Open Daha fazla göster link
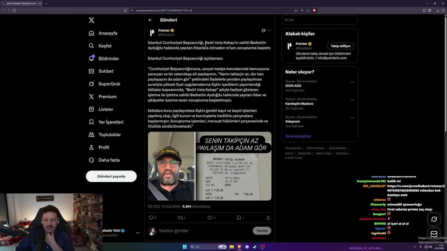This screenshot has width=447, height=251. (298, 136)
